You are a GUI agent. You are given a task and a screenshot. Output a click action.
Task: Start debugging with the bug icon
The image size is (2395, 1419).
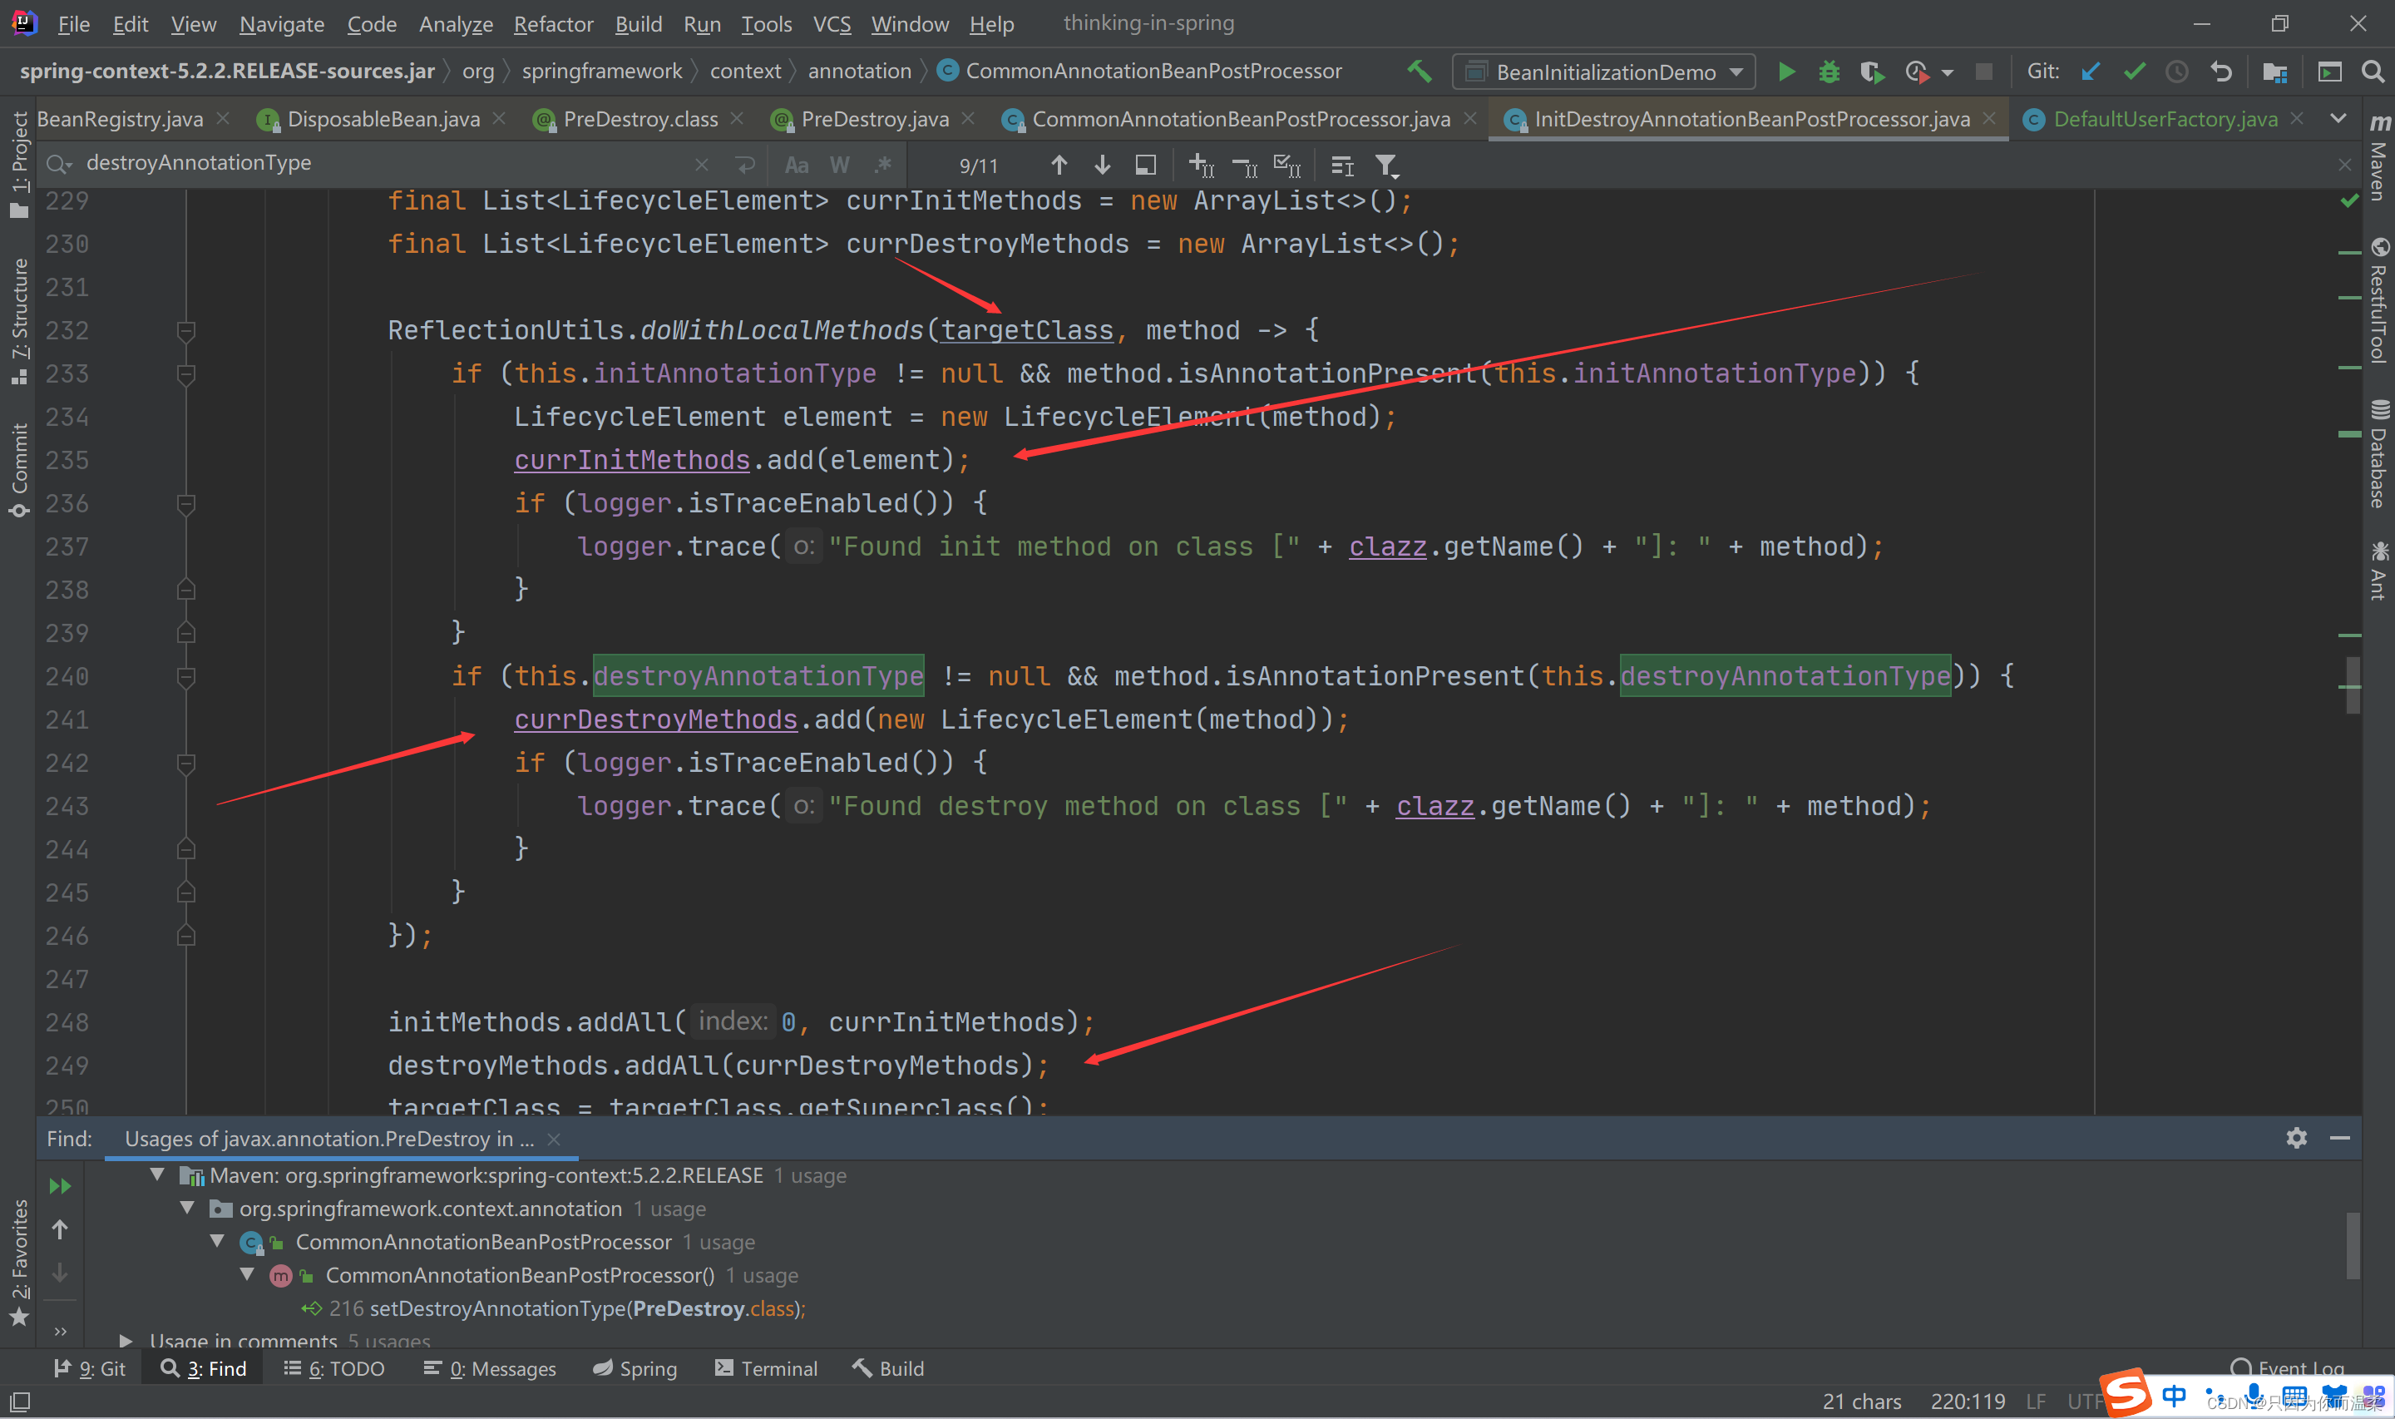(x=1828, y=72)
